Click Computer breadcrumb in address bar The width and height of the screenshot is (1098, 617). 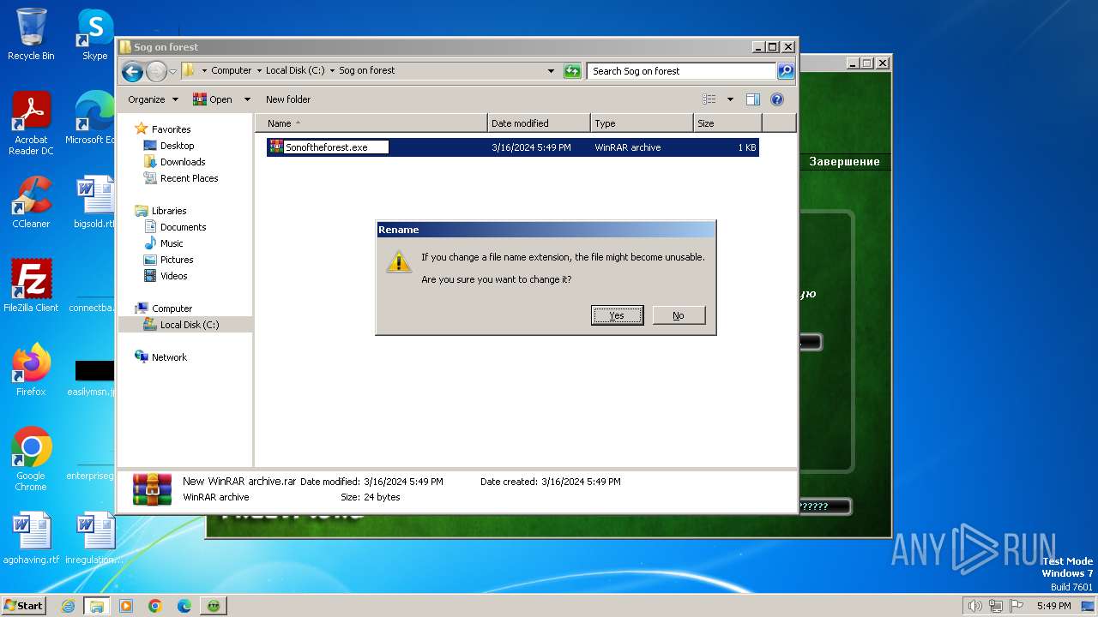[232, 71]
